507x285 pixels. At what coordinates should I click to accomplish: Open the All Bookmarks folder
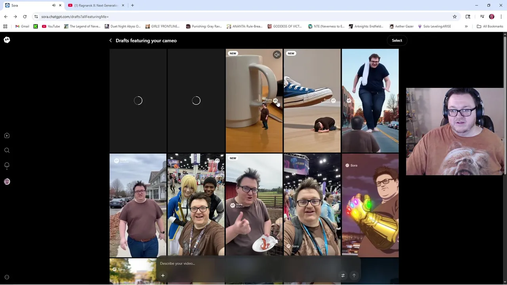(x=490, y=27)
